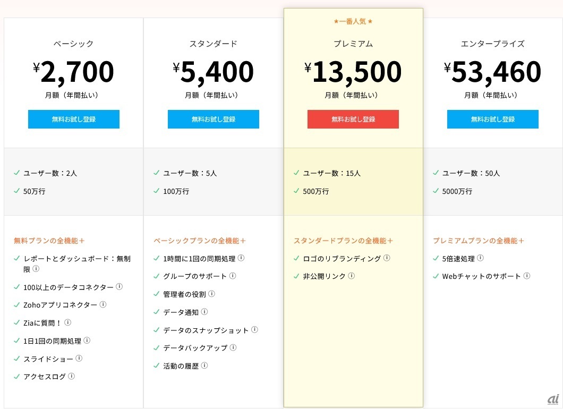Click info icon next to 5倍速処理
This screenshot has width=563, height=409.
point(480,258)
